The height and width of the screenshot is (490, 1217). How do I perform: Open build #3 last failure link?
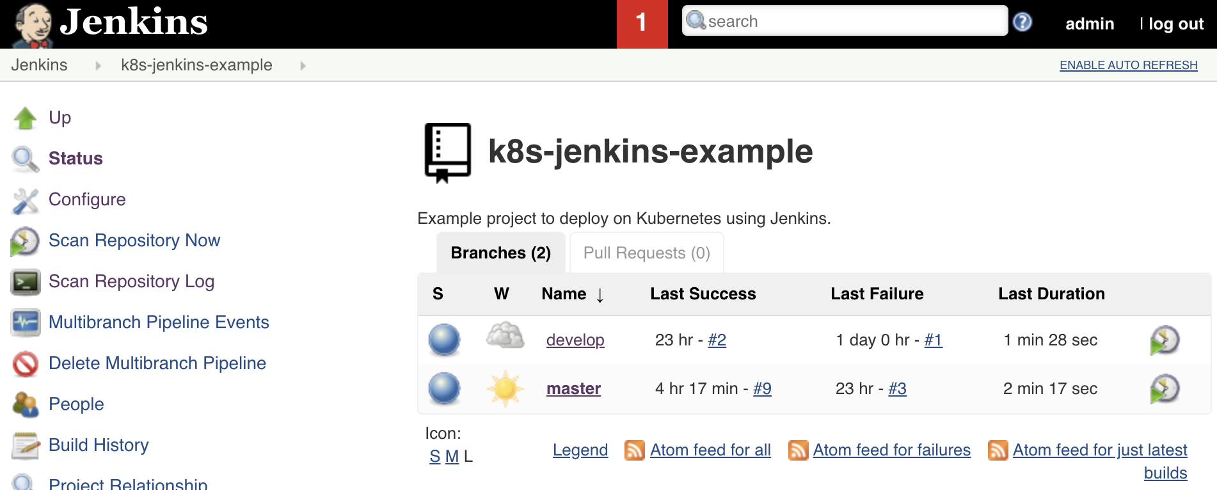coord(897,388)
